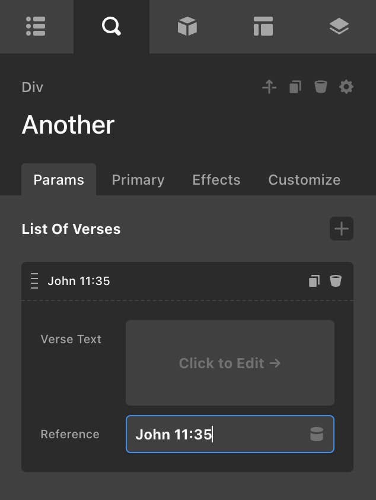
Task: Open element settings gear icon
Action: click(x=346, y=87)
